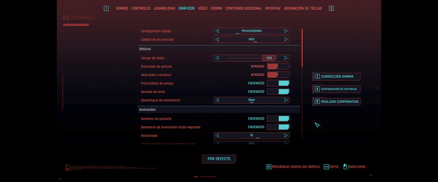
Task: Click the mouse icon next to Seleccionar
Action: pyautogui.click(x=345, y=167)
